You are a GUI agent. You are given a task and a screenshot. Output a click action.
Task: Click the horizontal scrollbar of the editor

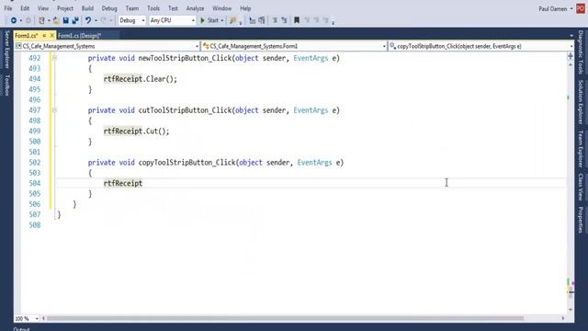[285, 319]
